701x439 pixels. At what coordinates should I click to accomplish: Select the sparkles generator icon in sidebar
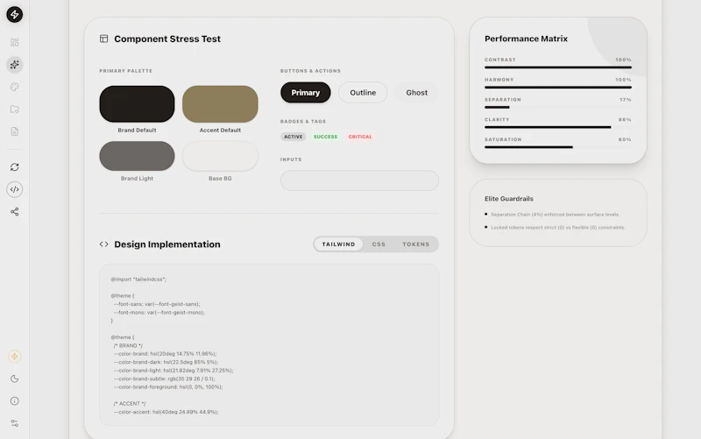click(x=15, y=64)
